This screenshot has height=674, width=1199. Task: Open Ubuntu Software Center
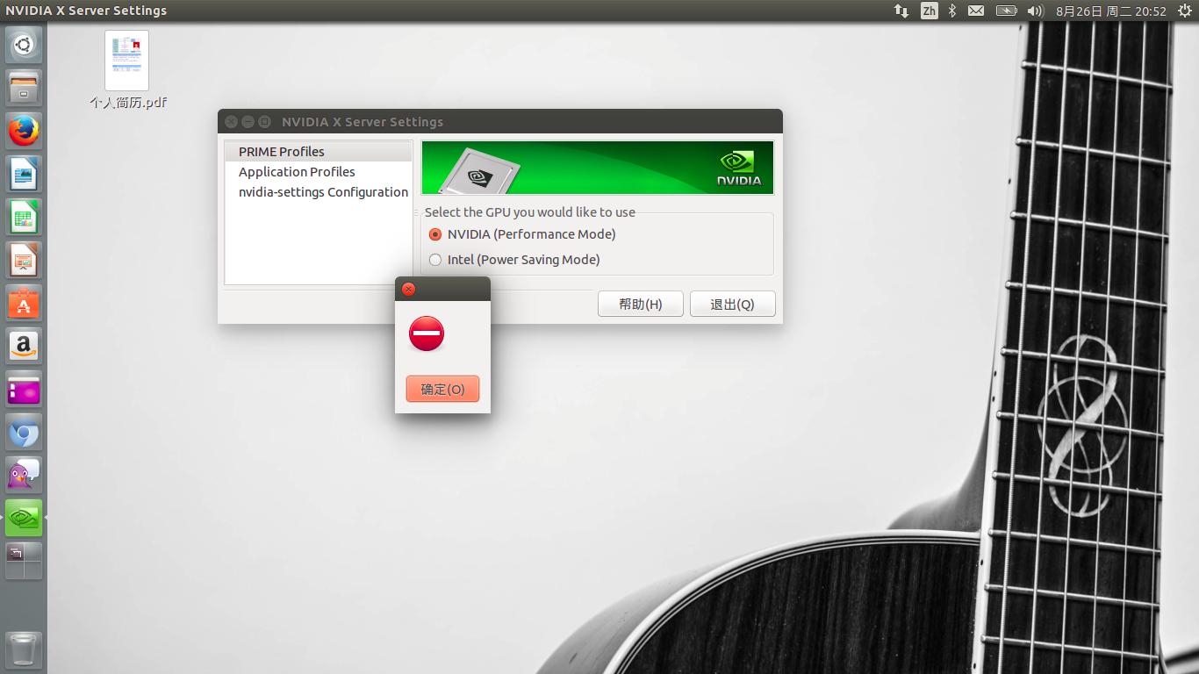pos(24,303)
